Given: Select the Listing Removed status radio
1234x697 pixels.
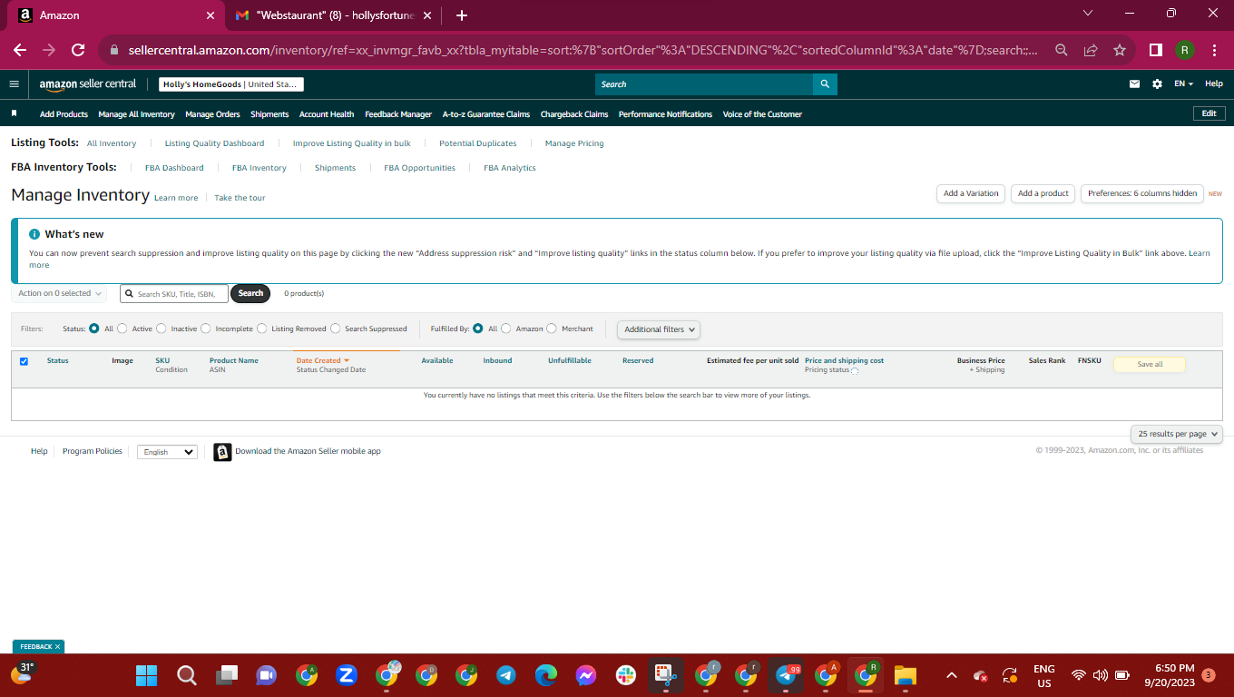Looking at the screenshot, I should point(262,329).
